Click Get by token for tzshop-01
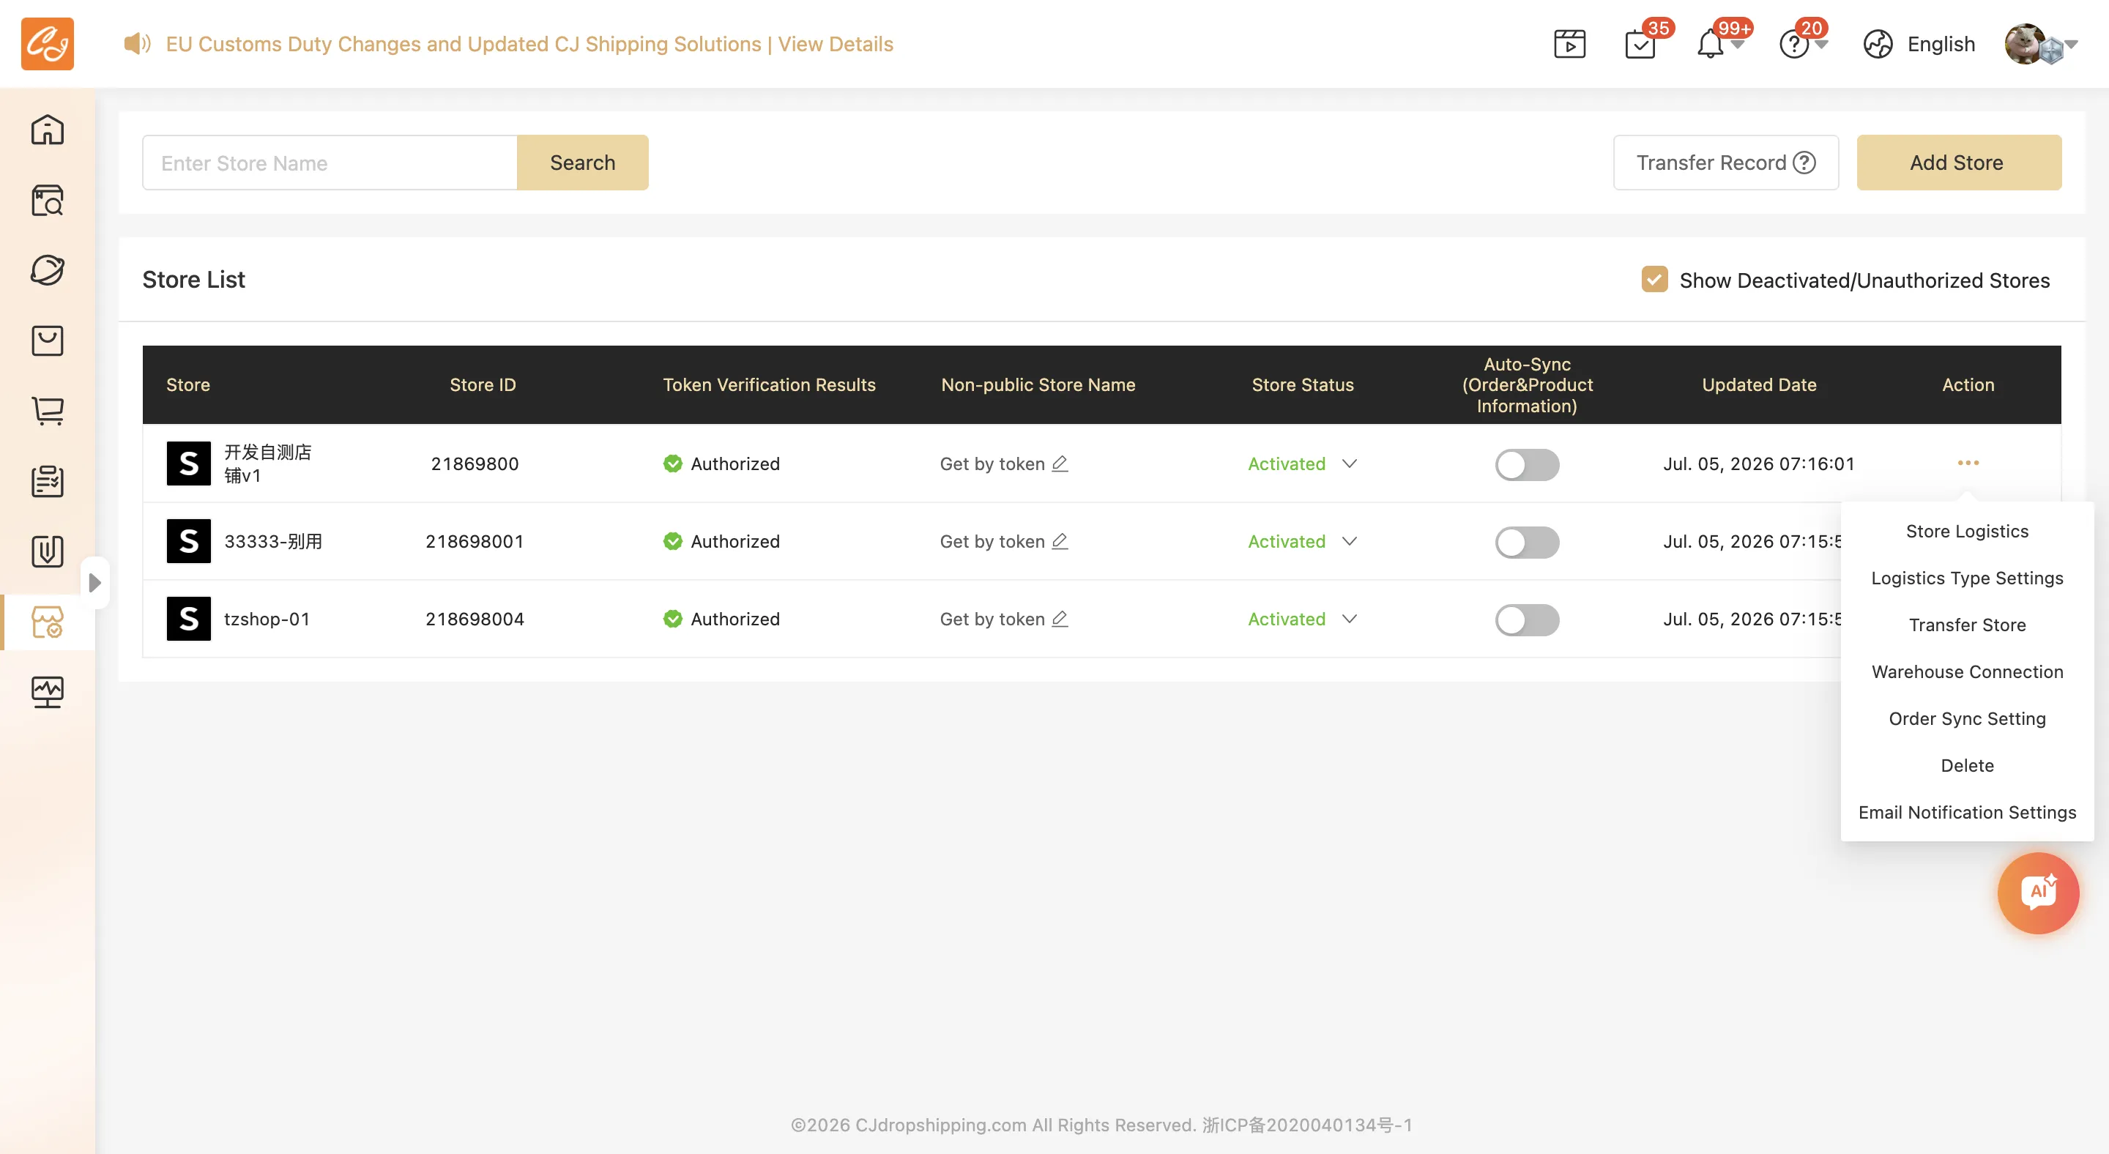2109x1154 pixels. point(992,619)
